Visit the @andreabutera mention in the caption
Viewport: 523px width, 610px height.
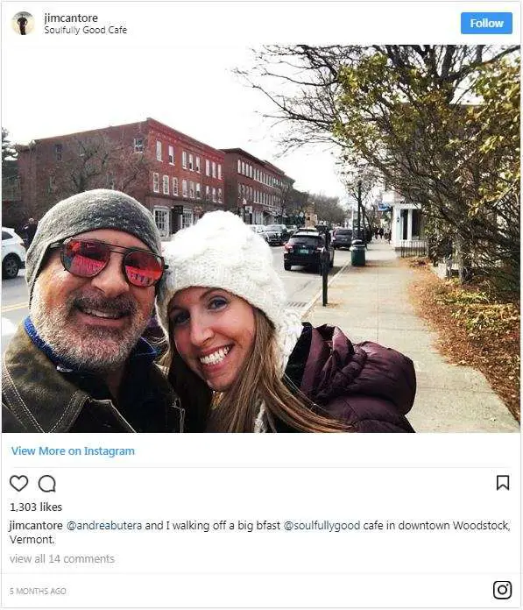coord(104,526)
